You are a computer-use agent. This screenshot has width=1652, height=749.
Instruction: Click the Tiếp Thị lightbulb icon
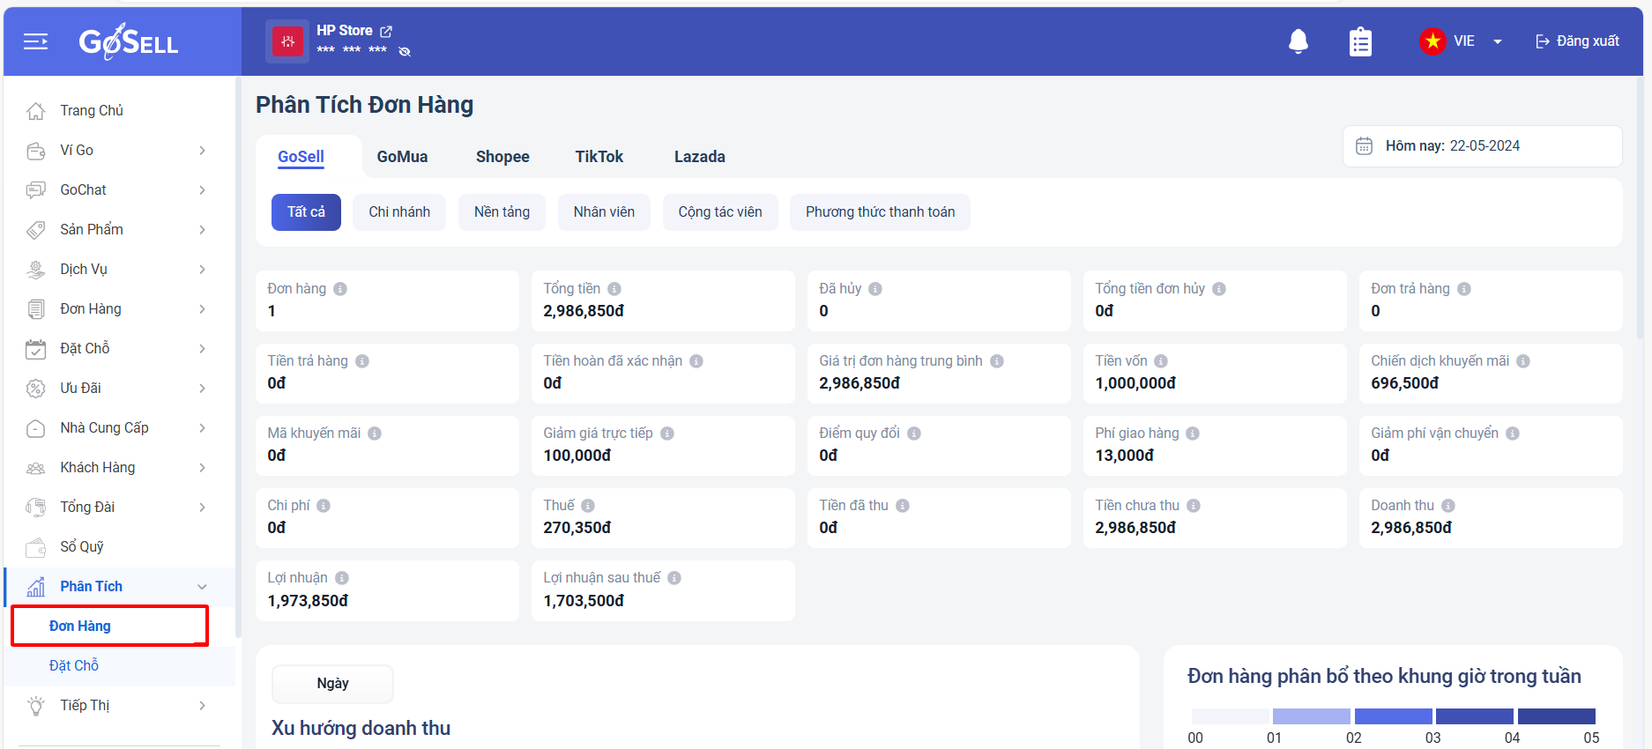[36, 706]
